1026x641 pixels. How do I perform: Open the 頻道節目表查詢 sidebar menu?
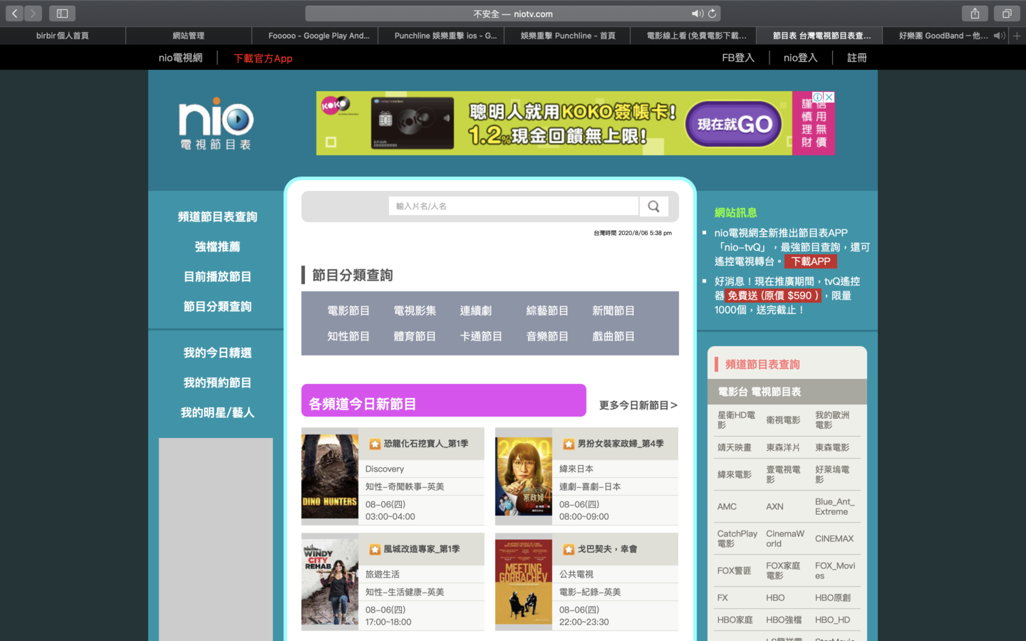[x=217, y=217]
